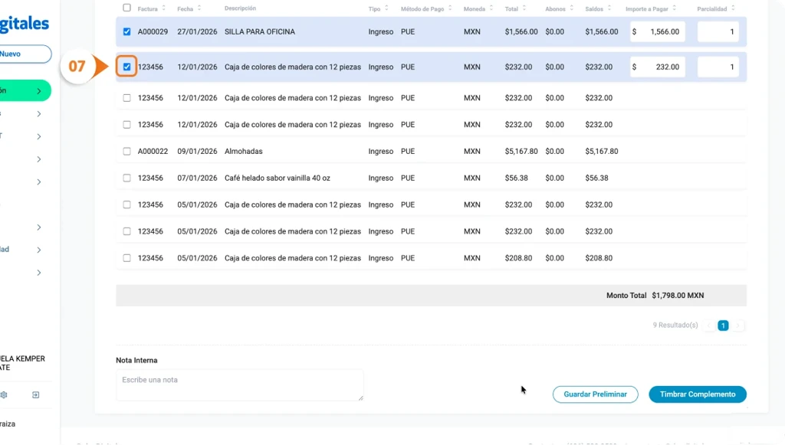This screenshot has height=445, width=785.
Task: Select the Café helado sabor vainilla invoice
Action: click(x=127, y=178)
